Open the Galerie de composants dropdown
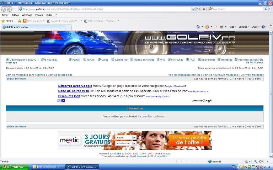This screenshot has width=273, height=170. (x=81, y=21)
